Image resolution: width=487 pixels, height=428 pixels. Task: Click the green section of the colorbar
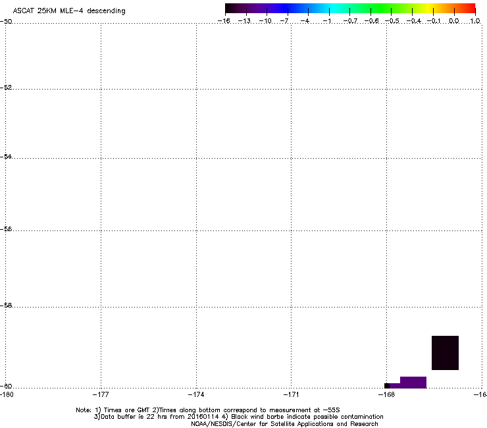(382, 9)
